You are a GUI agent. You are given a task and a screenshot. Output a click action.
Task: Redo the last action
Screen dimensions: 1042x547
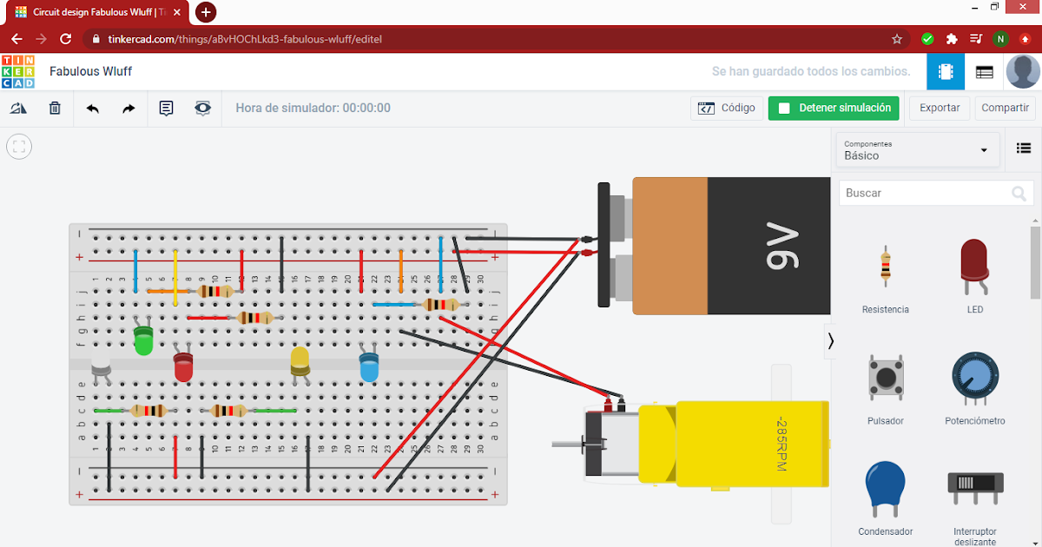pyautogui.click(x=128, y=108)
